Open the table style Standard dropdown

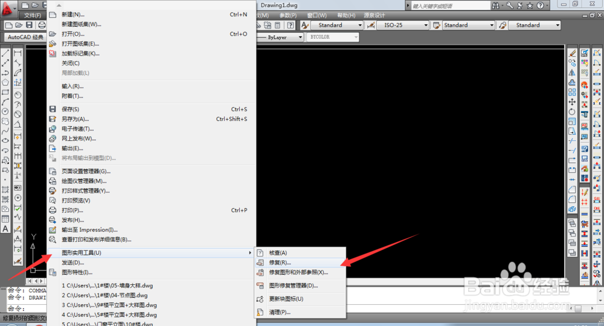469,25
